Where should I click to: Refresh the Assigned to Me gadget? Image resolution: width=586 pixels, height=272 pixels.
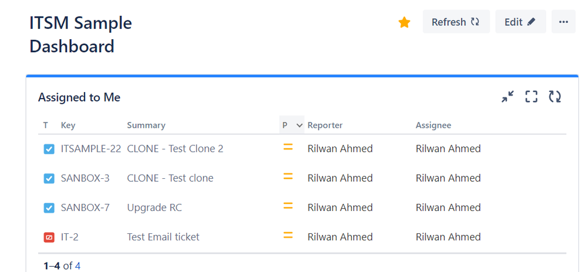tap(555, 97)
